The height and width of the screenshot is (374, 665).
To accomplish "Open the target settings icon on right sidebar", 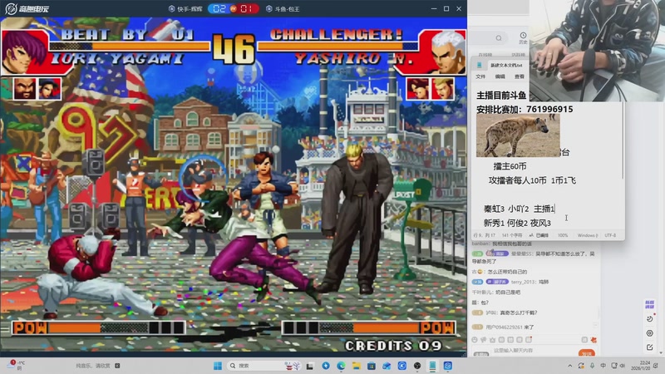I will click(649, 333).
